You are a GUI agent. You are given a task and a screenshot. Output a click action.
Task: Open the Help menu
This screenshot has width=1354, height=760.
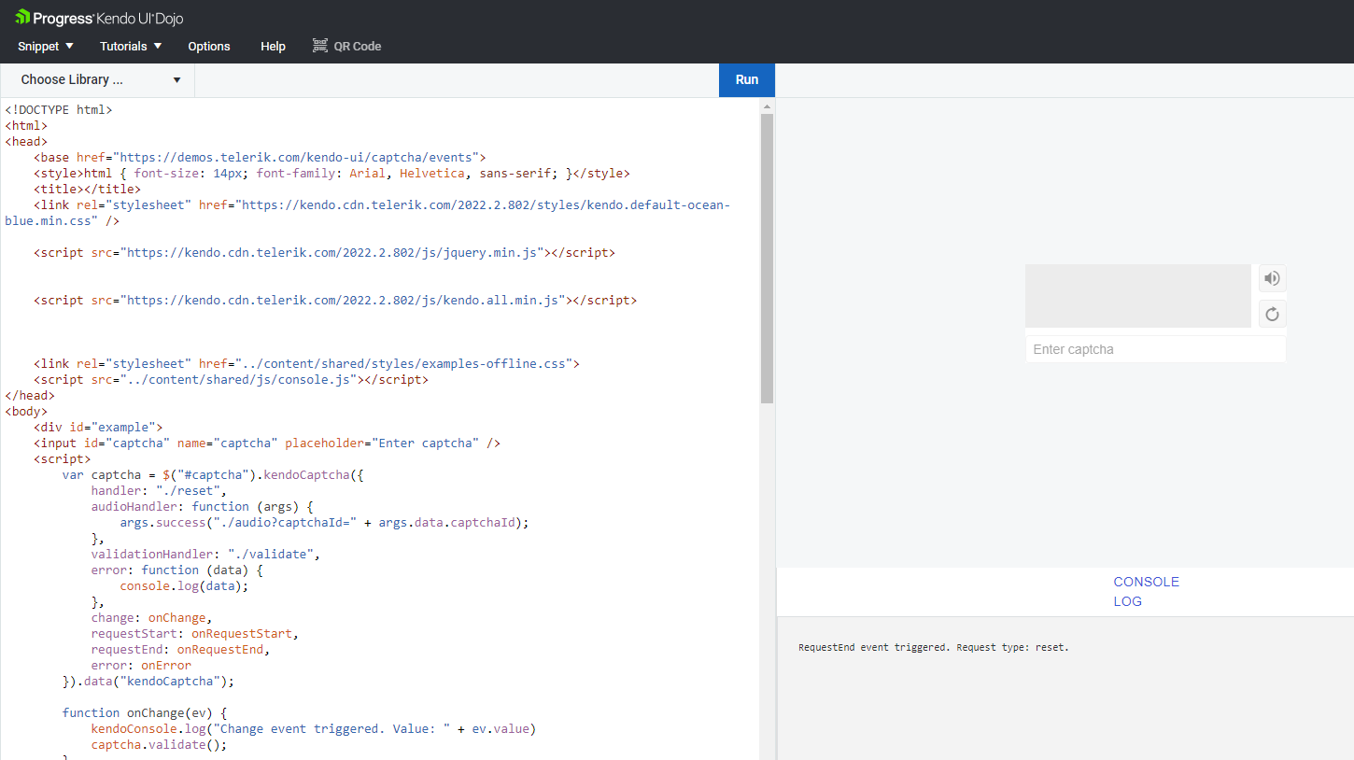pos(273,46)
